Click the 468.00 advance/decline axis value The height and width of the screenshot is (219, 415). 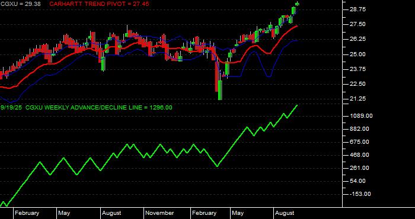[359, 155]
